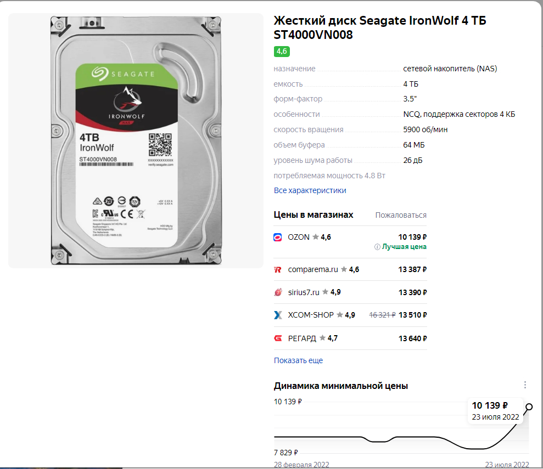This screenshot has height=469, width=543.
Task: Click the Пожаловаться link
Action: point(401,215)
